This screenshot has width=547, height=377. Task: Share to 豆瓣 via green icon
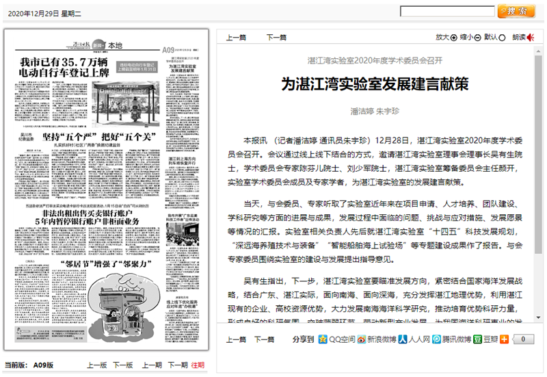pos(477,339)
